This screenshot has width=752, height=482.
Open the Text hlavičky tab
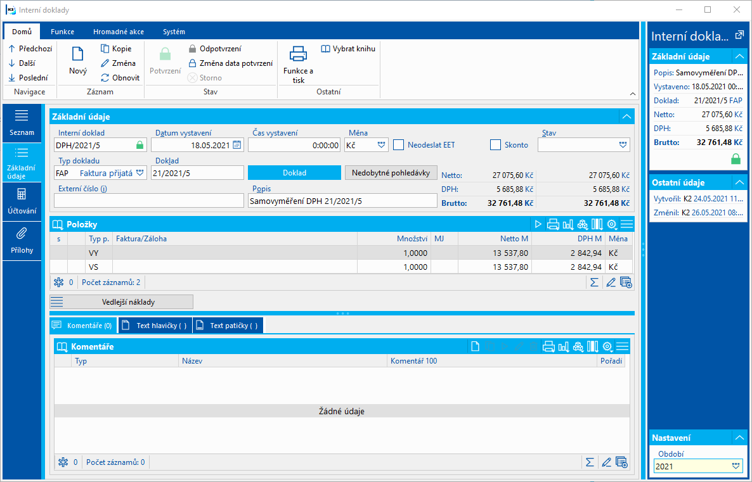tap(155, 326)
